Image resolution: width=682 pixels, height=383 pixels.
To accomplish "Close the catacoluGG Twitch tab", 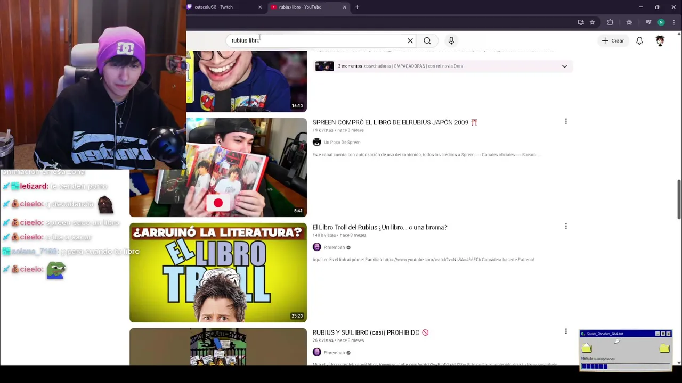I will tap(260, 7).
